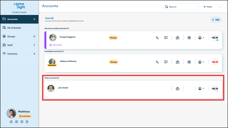The width and height of the screenshot is (228, 128).
Task: Open the help question icon
Action: 22,122
